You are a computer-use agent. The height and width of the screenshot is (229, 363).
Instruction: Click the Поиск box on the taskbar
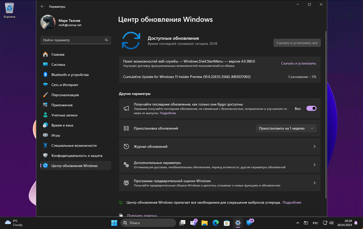(148, 223)
